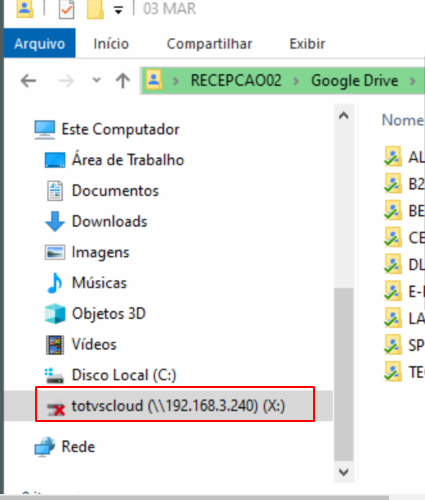Image resolution: width=425 pixels, height=500 pixels.
Task: Select the synced folder starting with B2
Action: tap(405, 184)
